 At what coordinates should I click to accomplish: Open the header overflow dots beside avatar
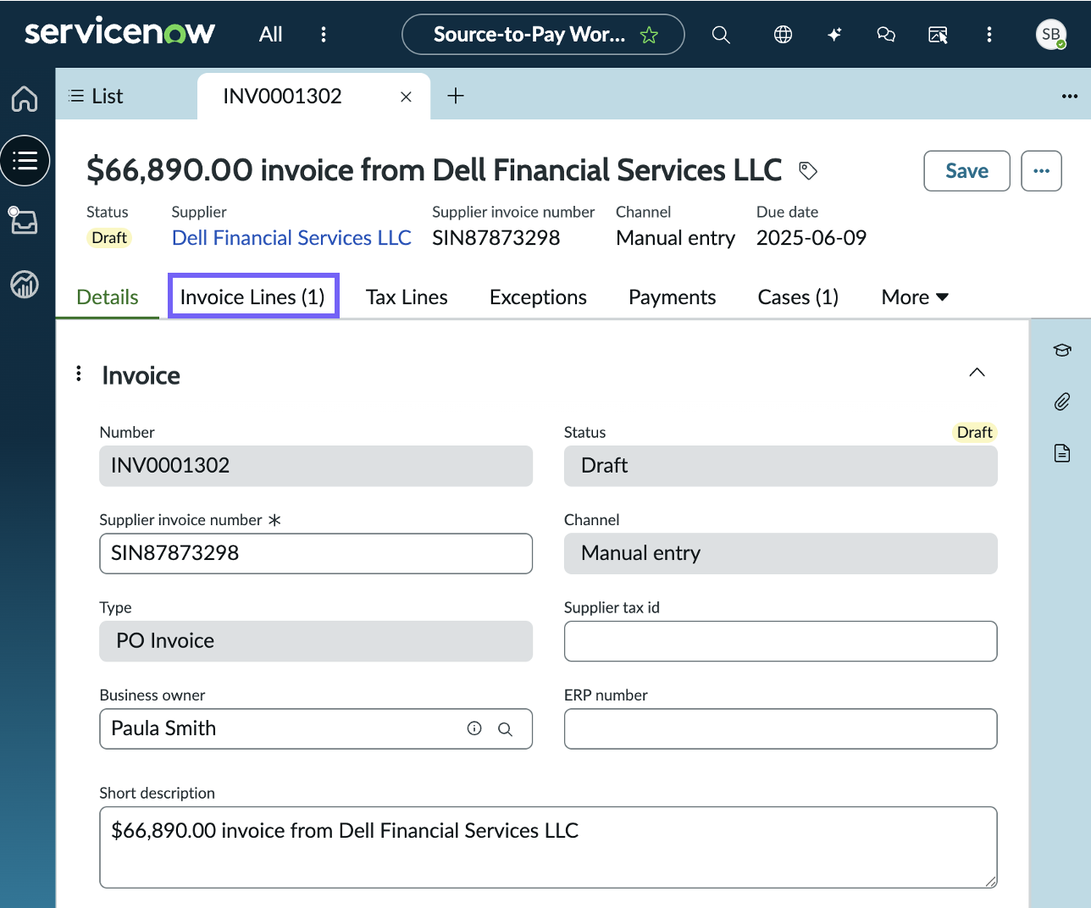pyautogui.click(x=989, y=35)
